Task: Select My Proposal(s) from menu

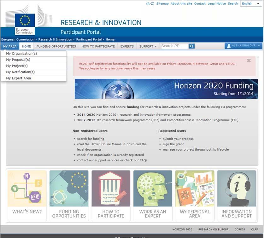Action: coord(33,60)
